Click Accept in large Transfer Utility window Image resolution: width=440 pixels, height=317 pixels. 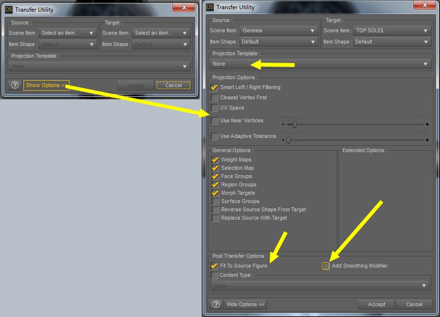click(376, 304)
